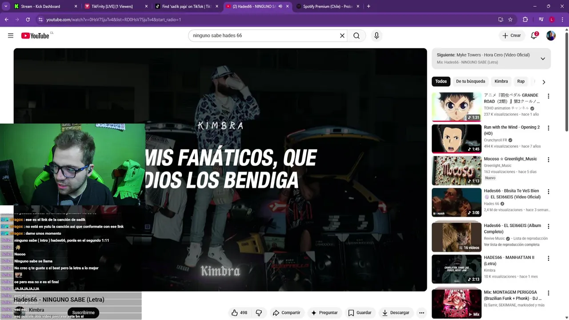Click the Chrome address bar URL
This screenshot has height=320, width=569.
[x=114, y=20]
